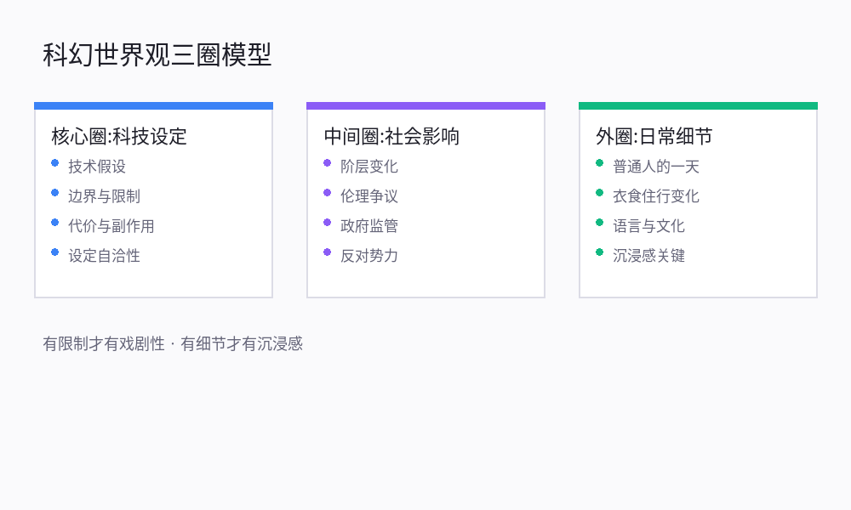Select the 外圈:日常细节 card heading

(x=654, y=136)
